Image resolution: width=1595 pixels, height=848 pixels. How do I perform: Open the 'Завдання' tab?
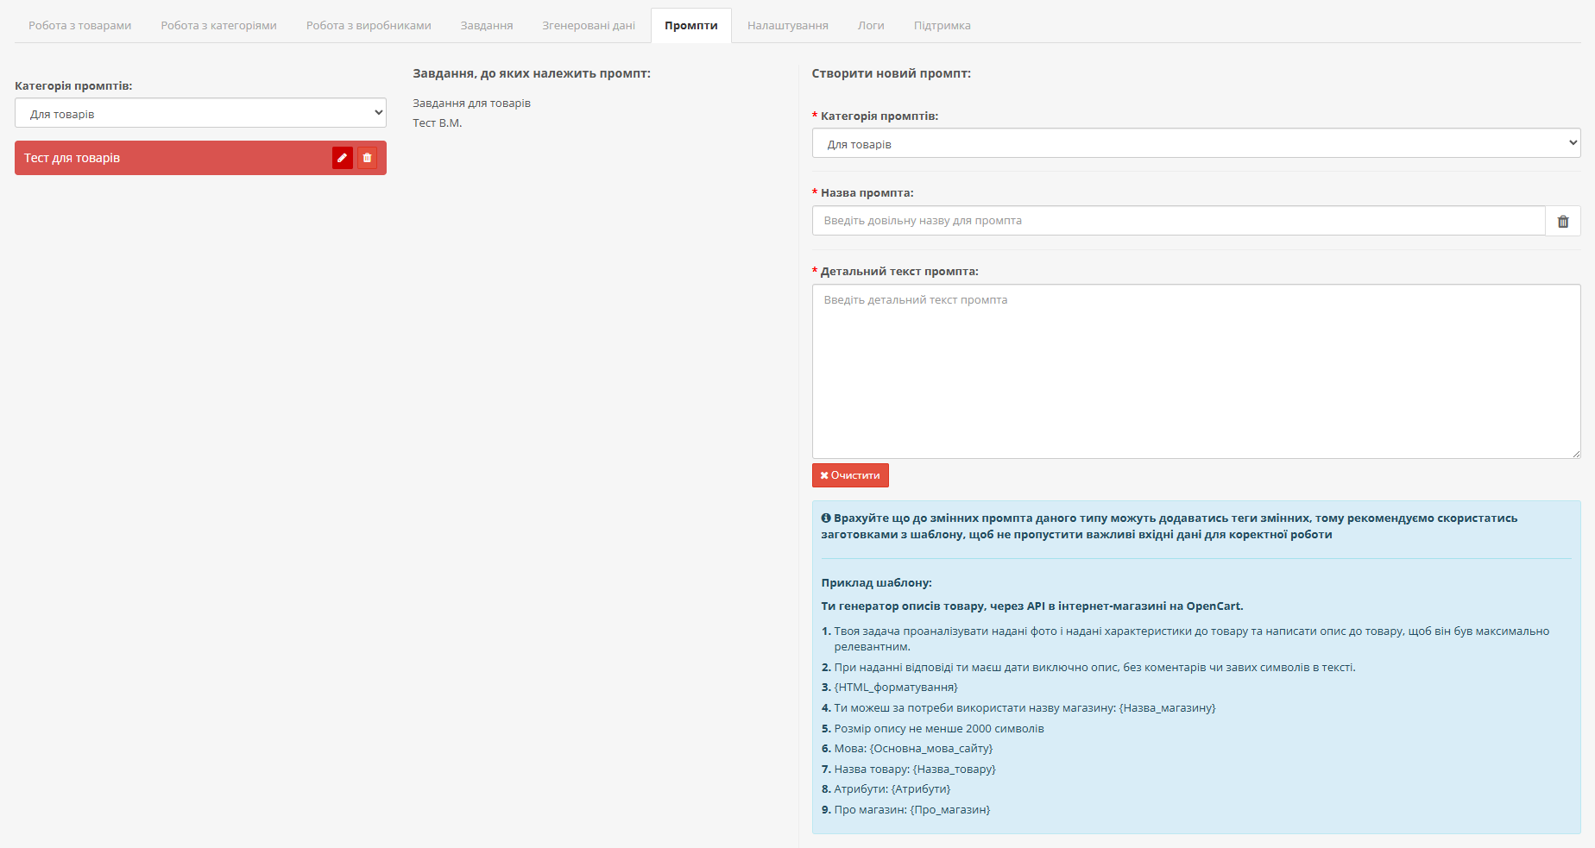point(487,26)
